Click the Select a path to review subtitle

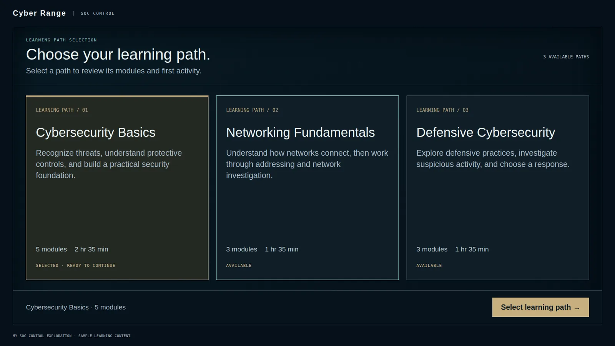pos(114,71)
